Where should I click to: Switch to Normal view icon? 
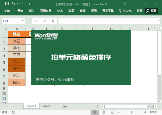(x=95, y=112)
